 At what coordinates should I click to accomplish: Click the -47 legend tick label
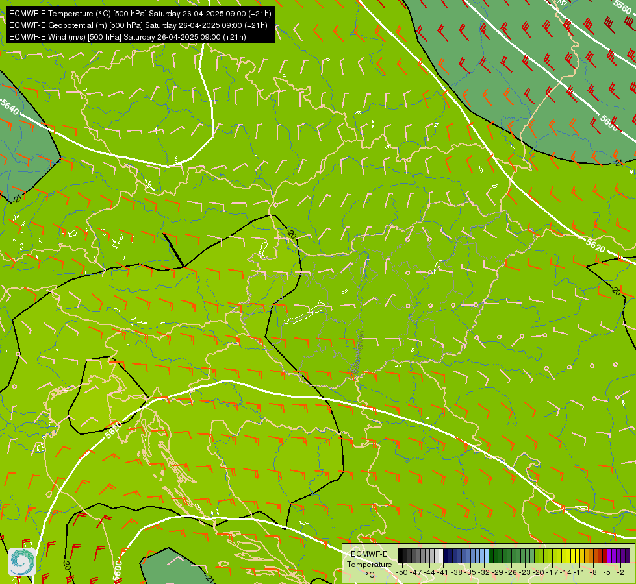coord(416,572)
